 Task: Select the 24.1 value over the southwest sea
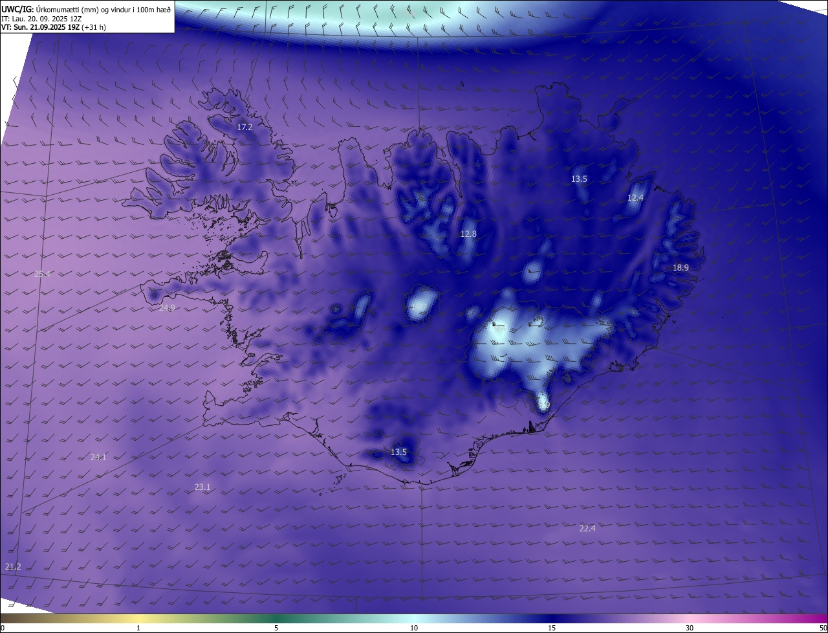(98, 458)
